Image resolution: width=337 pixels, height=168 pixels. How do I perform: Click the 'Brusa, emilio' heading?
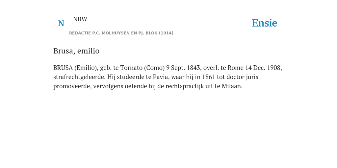click(x=76, y=51)
